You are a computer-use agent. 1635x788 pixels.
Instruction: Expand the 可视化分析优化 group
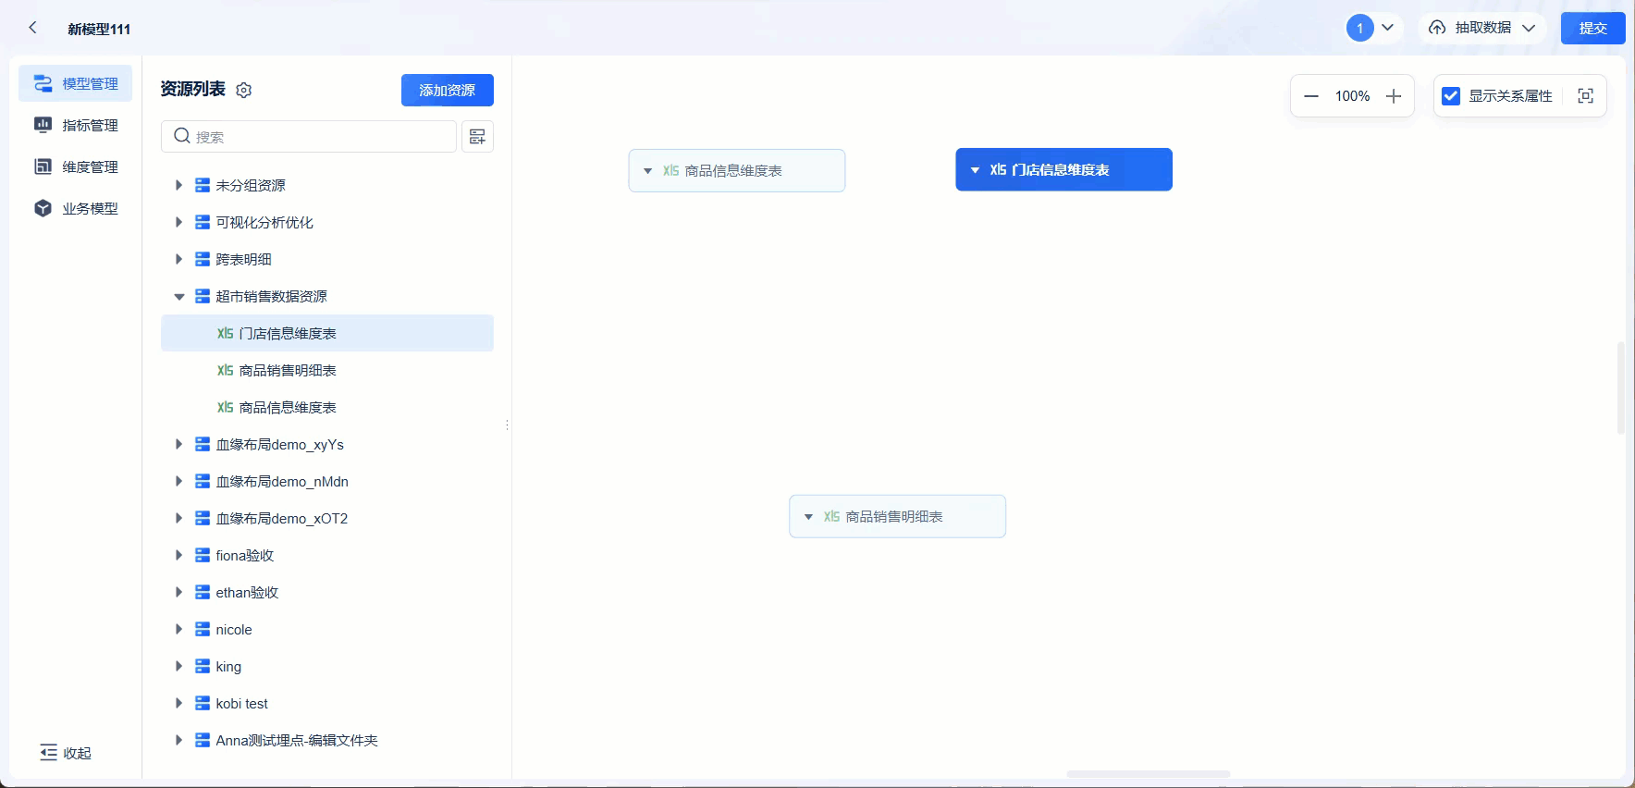coord(178,222)
